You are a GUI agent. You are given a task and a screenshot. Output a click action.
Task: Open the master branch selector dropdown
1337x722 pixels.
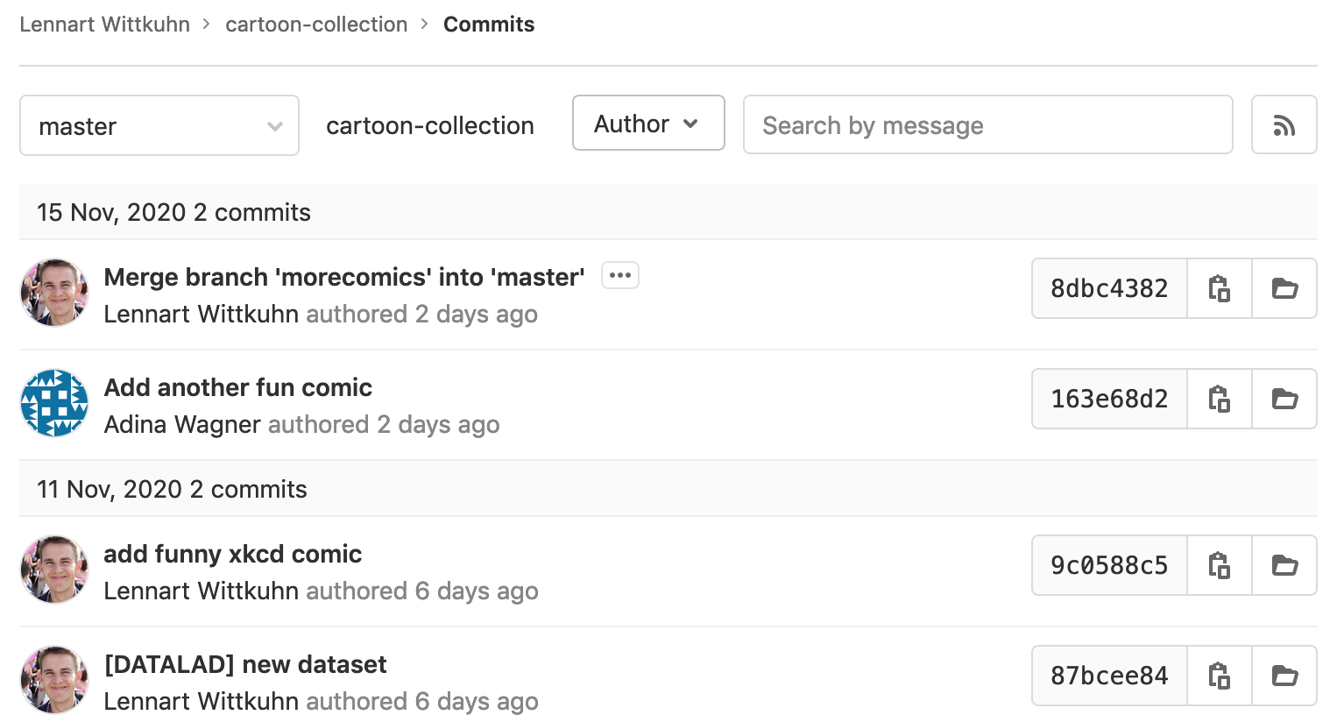[x=159, y=125]
